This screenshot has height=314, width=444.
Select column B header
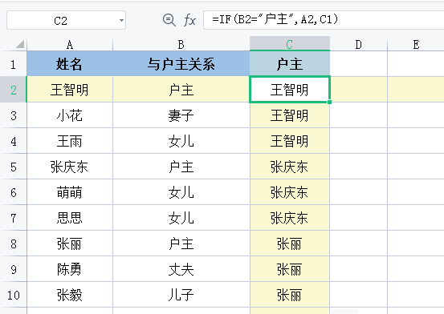181,44
